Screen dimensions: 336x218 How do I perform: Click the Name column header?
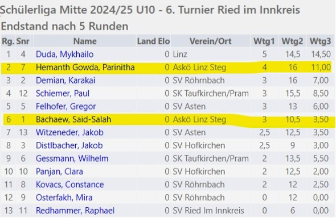tap(85, 41)
